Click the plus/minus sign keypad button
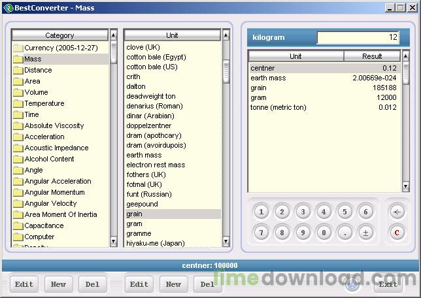The image size is (421, 298). click(365, 233)
